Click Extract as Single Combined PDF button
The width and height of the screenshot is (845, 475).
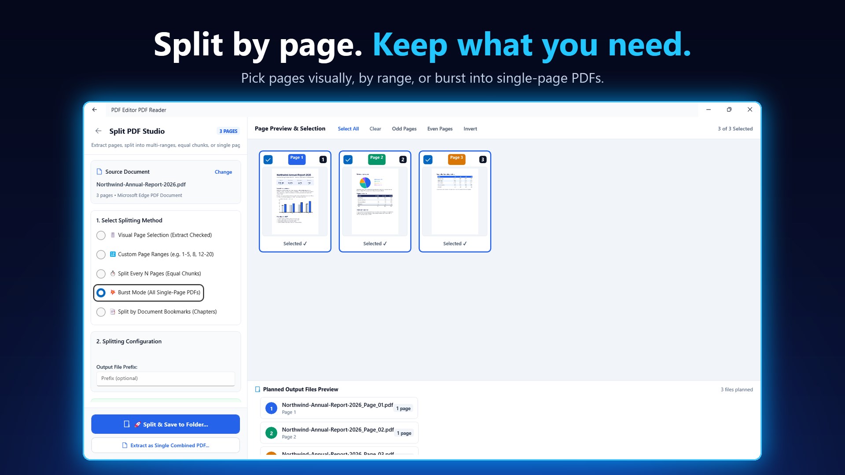(x=165, y=446)
